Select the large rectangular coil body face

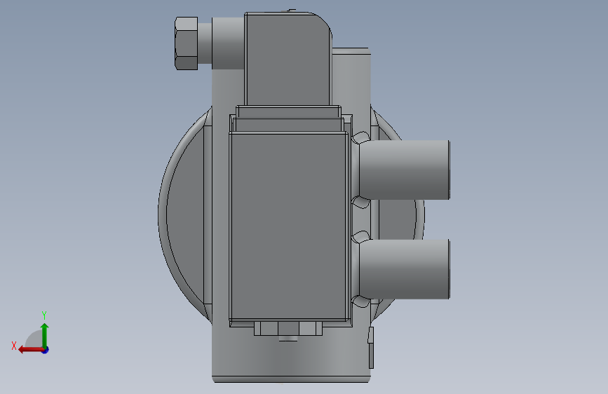click(x=288, y=226)
